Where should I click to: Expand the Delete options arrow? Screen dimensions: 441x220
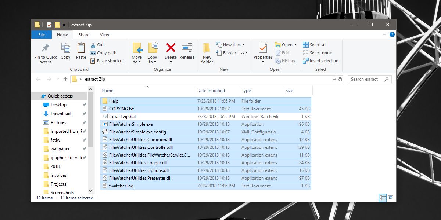171,62
